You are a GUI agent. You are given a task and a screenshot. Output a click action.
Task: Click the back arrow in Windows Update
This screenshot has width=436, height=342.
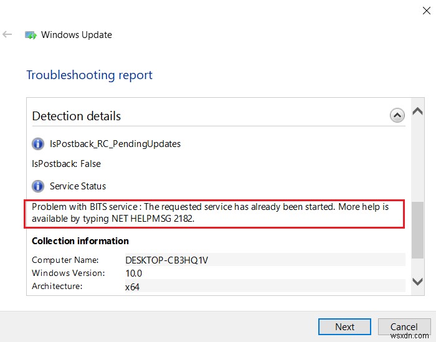7,34
